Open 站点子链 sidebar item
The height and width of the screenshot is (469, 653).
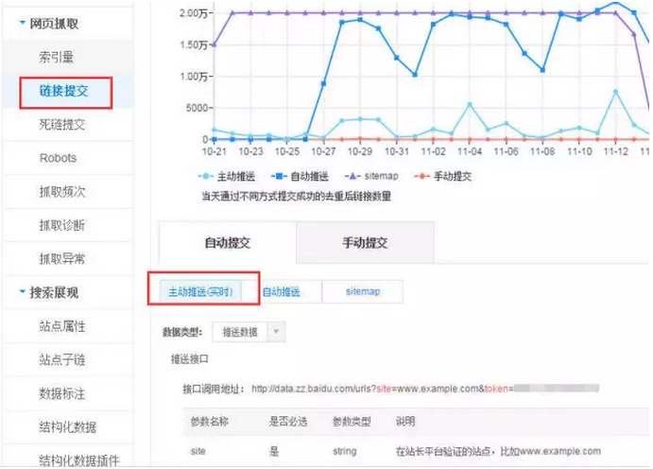[x=62, y=359]
